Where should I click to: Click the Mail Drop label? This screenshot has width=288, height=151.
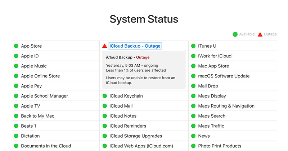[x=208, y=86]
